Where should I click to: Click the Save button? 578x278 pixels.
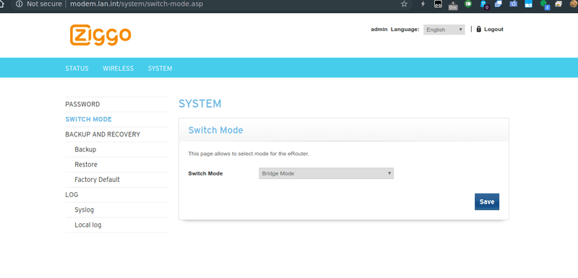486,201
